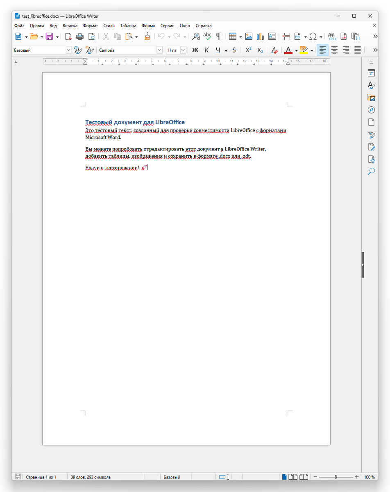Open sidebar Accessibility Check magnifier icon
This screenshot has width=390, height=492.
coord(371,171)
